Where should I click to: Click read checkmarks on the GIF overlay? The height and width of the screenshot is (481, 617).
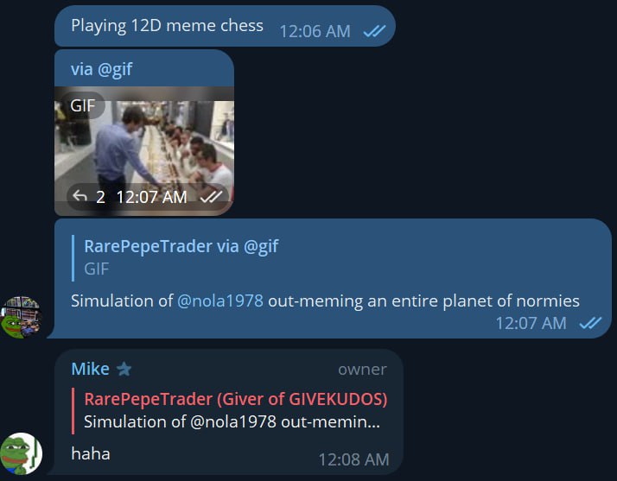point(212,197)
